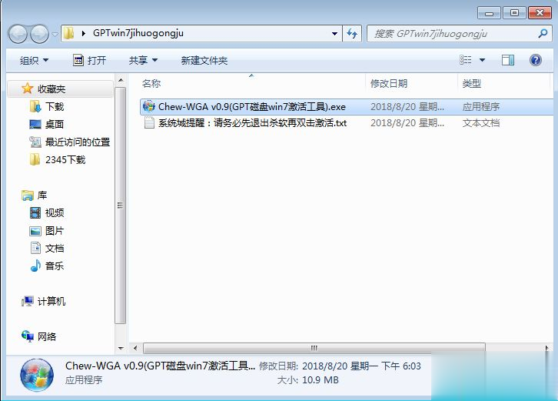Click 新建文件夹 to create a folder
Screen dimensions: 558x401
point(204,61)
